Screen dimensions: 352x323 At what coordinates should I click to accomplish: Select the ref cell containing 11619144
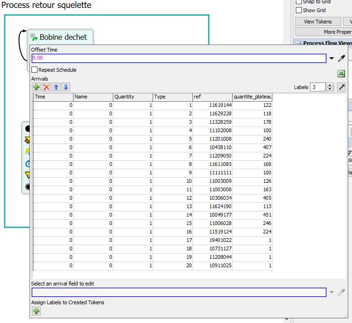(x=213, y=105)
